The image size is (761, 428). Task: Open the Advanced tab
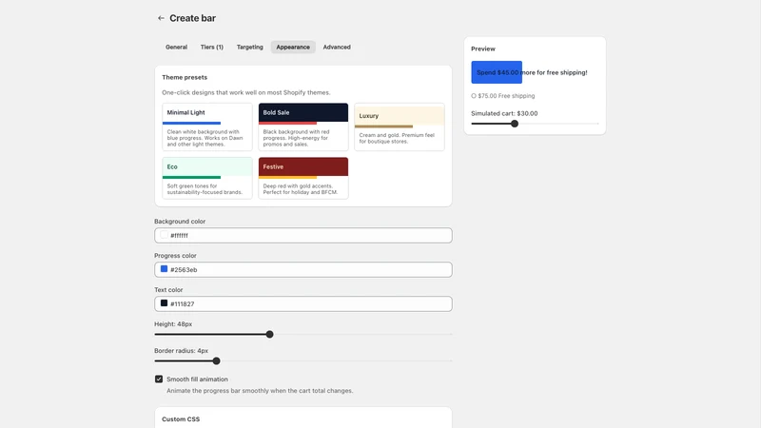click(337, 47)
